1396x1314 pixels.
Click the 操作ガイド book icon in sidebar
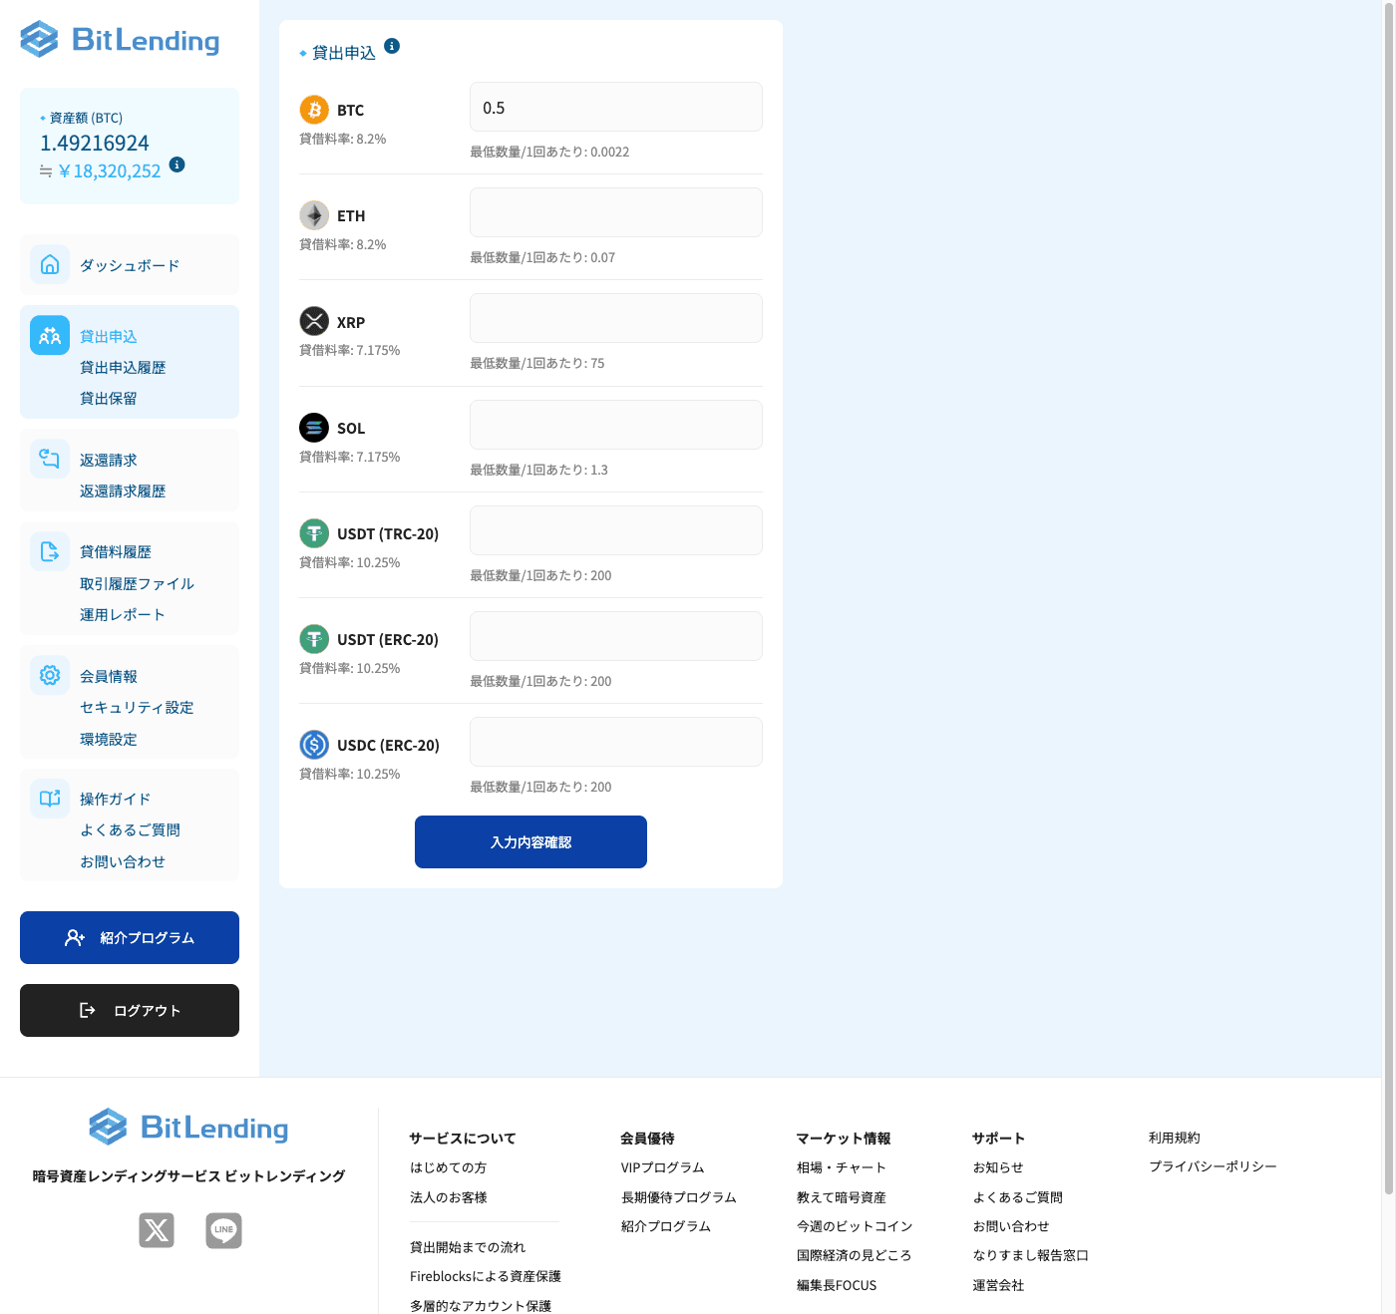coord(50,799)
